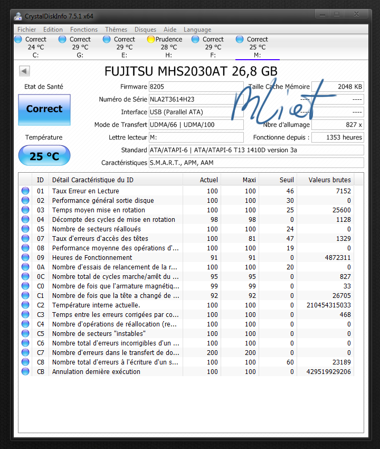
Task: Select the M: drive status icon
Action: [240, 39]
